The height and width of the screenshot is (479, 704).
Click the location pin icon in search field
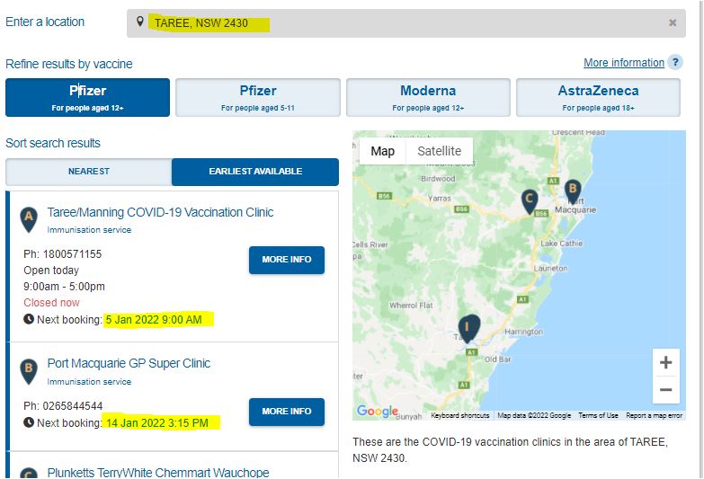[140, 22]
